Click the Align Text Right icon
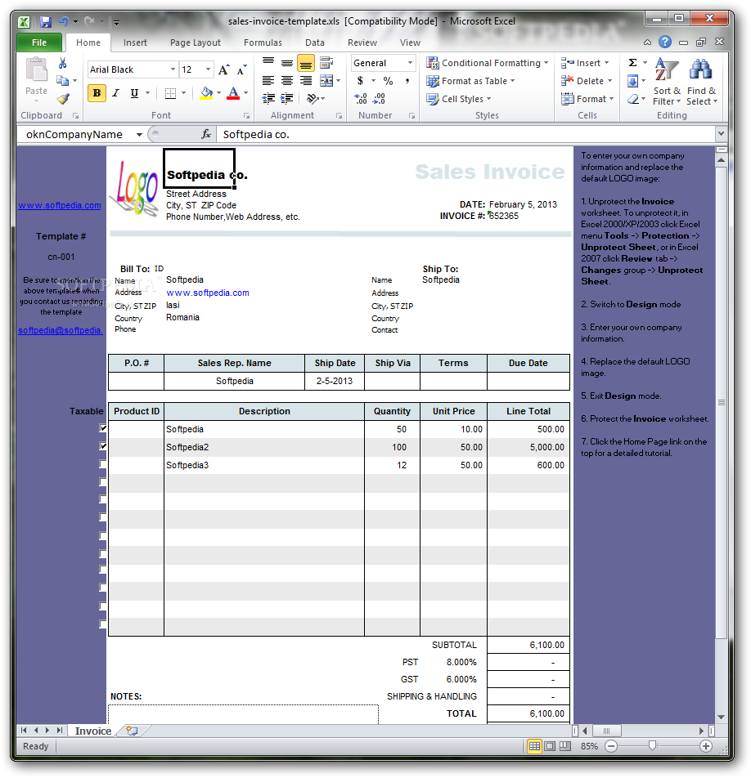This screenshot has height=778, width=751. tap(306, 80)
